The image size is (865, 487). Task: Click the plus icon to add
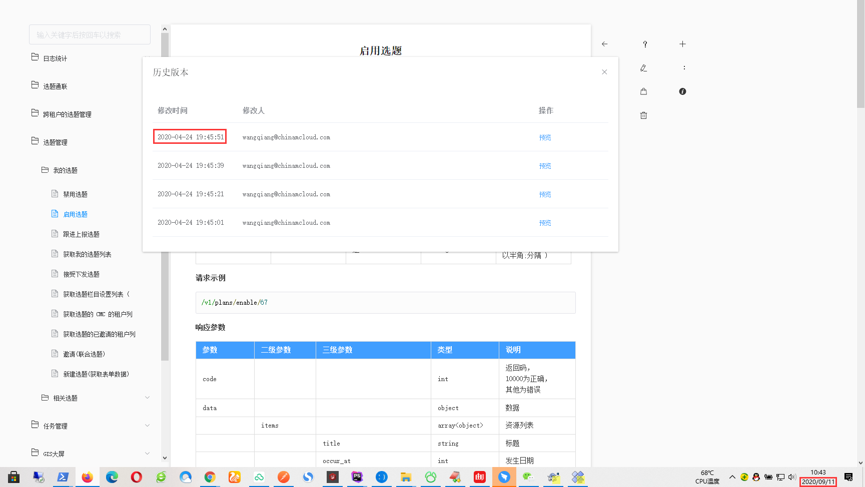[x=682, y=44]
